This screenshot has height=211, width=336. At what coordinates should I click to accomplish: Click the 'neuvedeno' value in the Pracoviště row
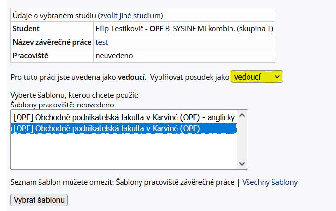(x=114, y=56)
